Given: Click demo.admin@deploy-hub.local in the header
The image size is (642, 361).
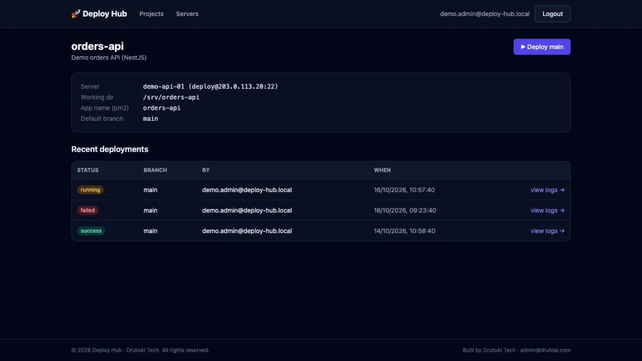Looking at the screenshot, I should (x=485, y=14).
